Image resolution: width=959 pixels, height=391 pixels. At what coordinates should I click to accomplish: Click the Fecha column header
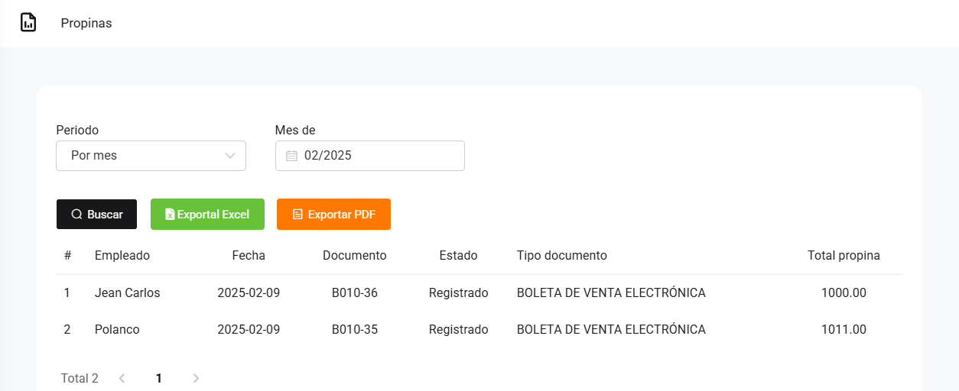tap(249, 256)
